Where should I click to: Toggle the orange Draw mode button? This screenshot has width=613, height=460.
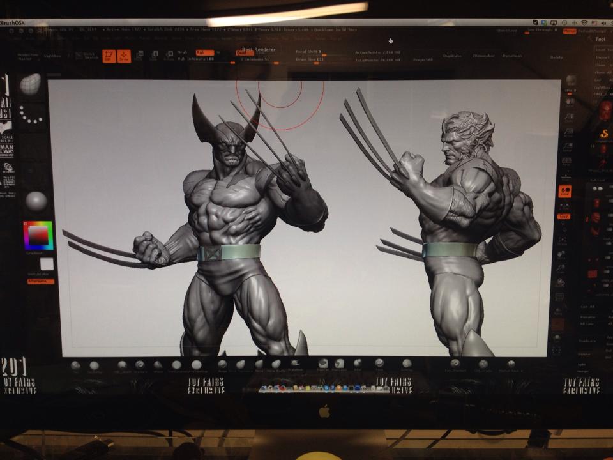click(124, 56)
